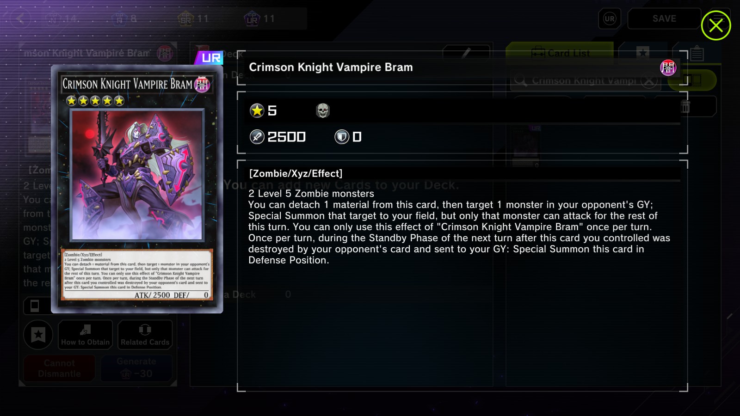740x416 pixels.
Task: Bookmark the card with the star ribbon
Action: click(x=38, y=335)
